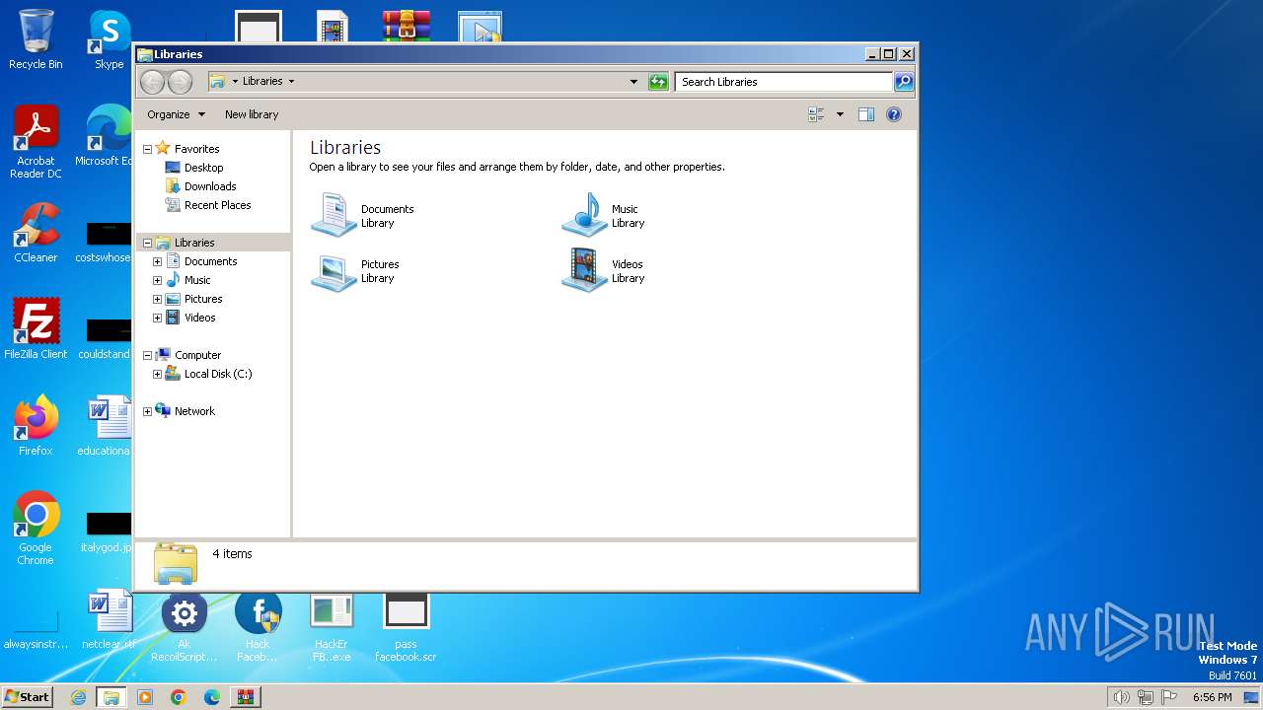Viewport: 1263px width, 710px height.
Task: Click Libraries breadcrumb in address bar
Action: tap(262, 82)
